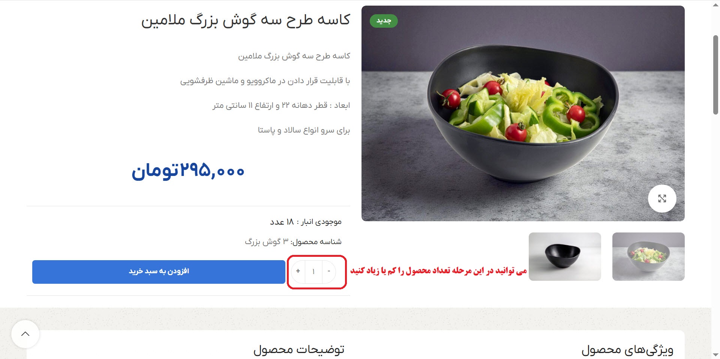Viewport: 720px width, 359px height.
Task: Click the product SKU text
Action: tap(293, 242)
